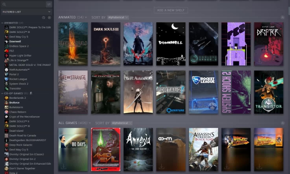Toggle sort by recent activity clock

coord(44,17)
